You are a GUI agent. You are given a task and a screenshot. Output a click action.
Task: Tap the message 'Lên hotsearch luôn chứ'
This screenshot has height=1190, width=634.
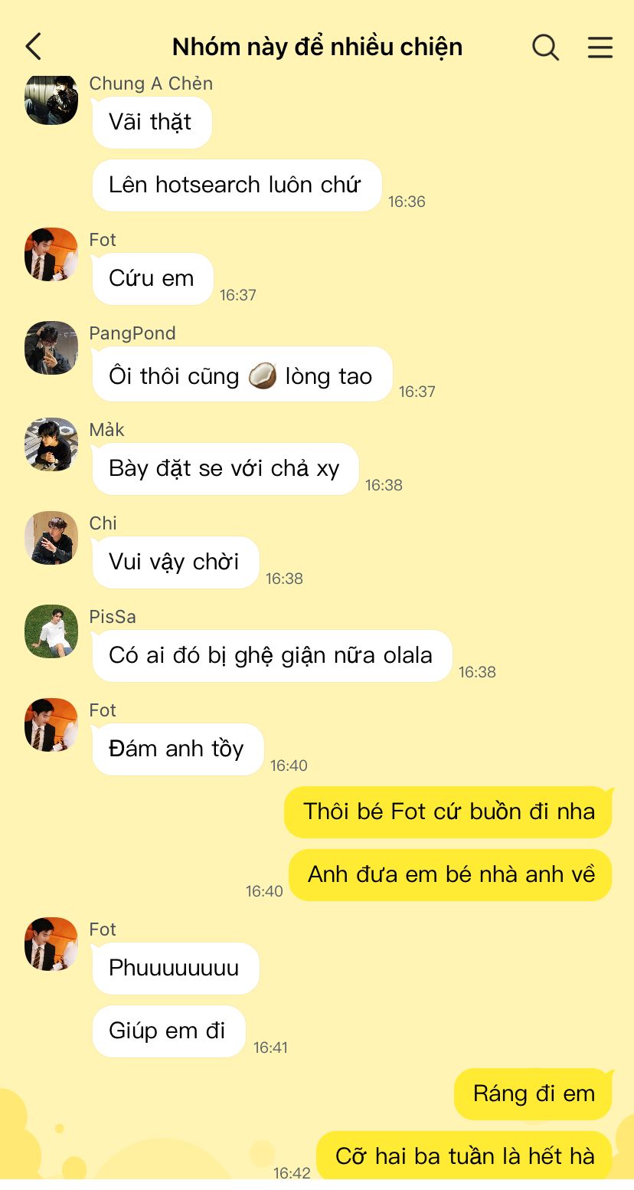(x=237, y=185)
